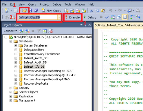Image resolution: width=143 pixels, height=111 pixels.
Task: Click the Undo arrow icon
Action: (x=111, y=10)
